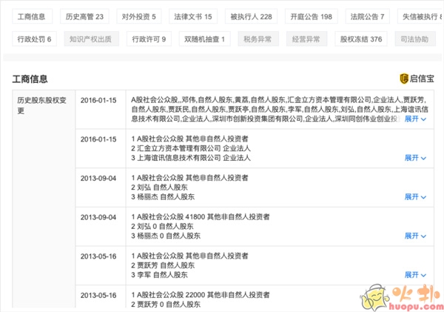View the 被执行人 228 tab
The width and height of the screenshot is (444, 312).
pos(252,16)
